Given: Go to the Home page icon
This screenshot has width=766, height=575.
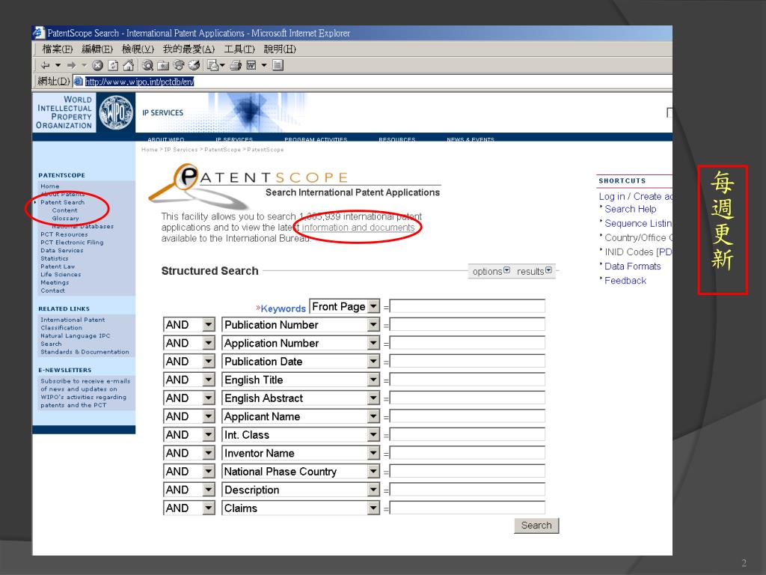Looking at the screenshot, I should pos(129,65).
